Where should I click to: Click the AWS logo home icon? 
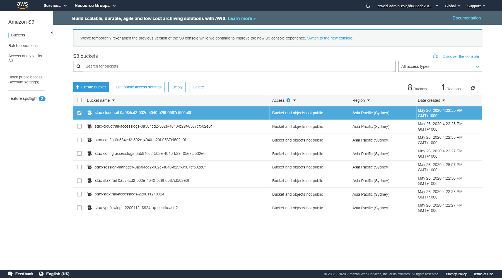point(22,5)
